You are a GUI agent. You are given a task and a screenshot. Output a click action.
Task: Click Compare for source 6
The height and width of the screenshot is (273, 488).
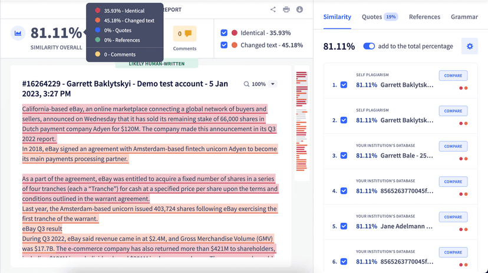tap(453, 252)
